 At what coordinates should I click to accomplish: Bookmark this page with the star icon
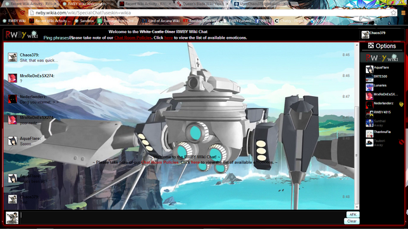click(393, 13)
